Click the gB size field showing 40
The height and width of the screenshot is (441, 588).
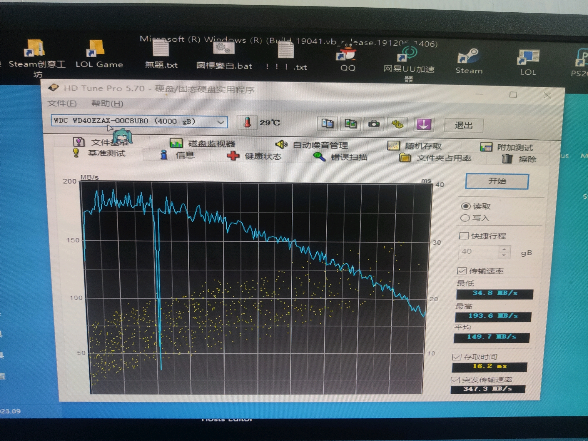[479, 252]
